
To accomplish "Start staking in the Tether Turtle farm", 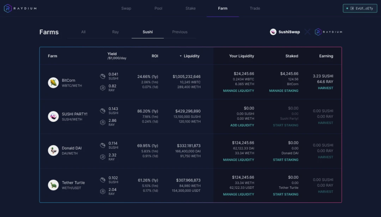I will pos(286,194).
